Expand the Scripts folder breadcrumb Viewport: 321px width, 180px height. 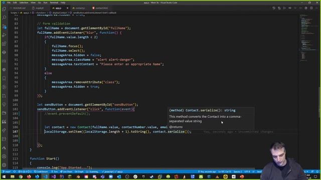coord(14,12)
